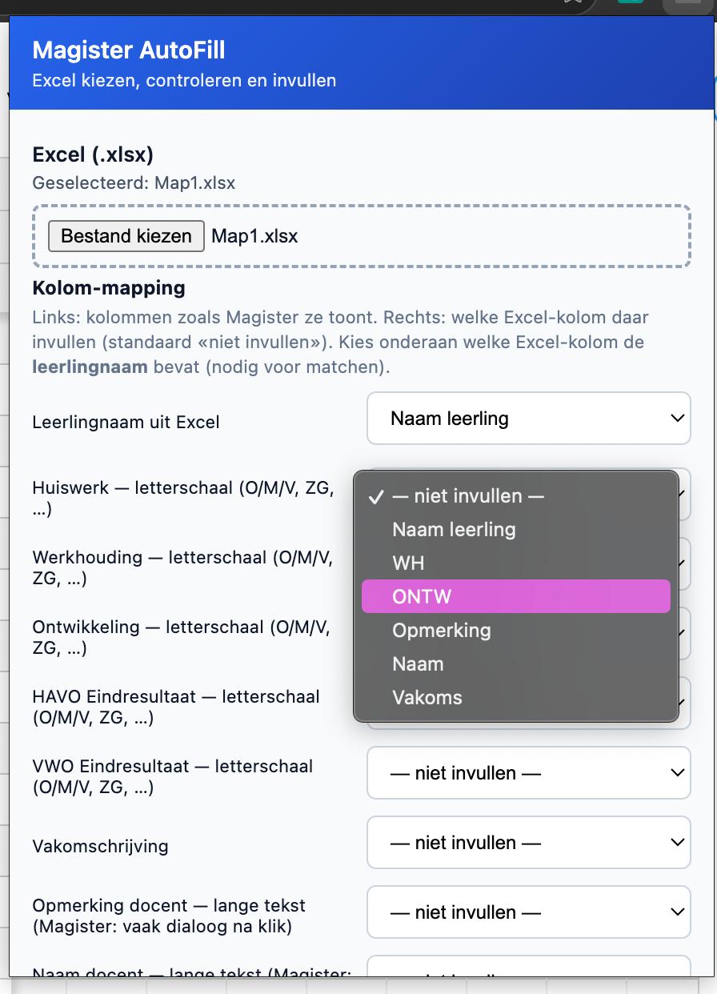
Task: Click the "Bestand kiezen" button
Action: point(126,236)
